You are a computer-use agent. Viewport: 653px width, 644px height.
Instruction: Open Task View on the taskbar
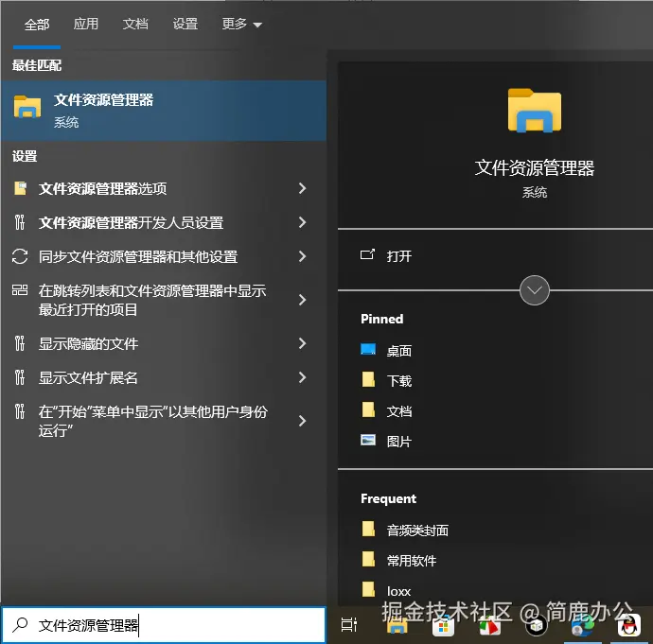pos(349,625)
